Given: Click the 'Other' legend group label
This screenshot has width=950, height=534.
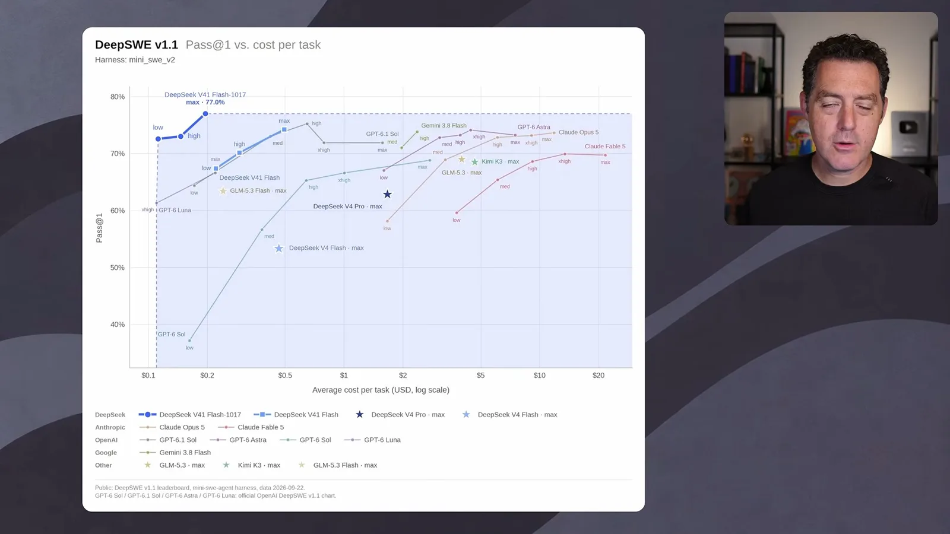Looking at the screenshot, I should 103,465.
